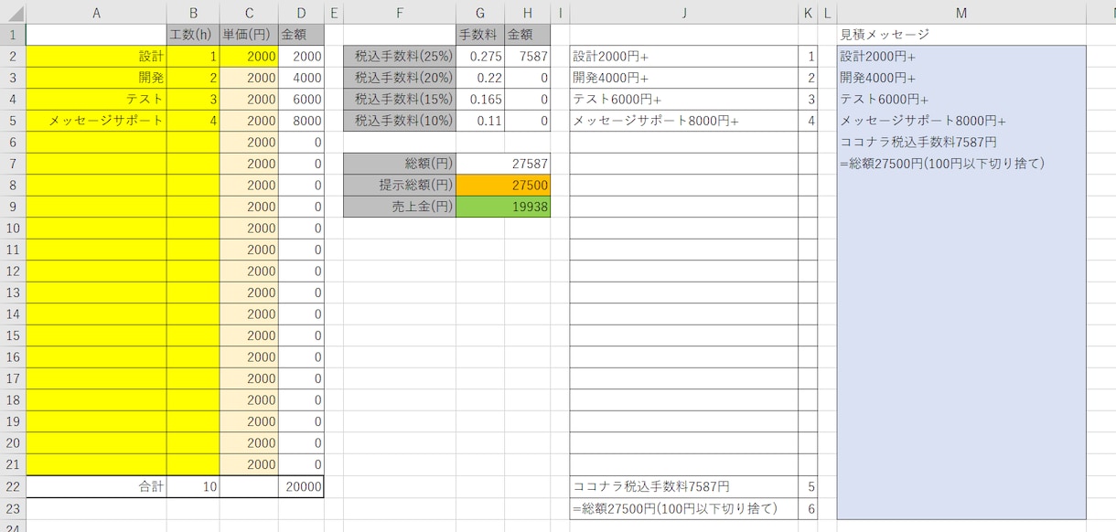Click the light blue 見積メッセージ text box

961,282
